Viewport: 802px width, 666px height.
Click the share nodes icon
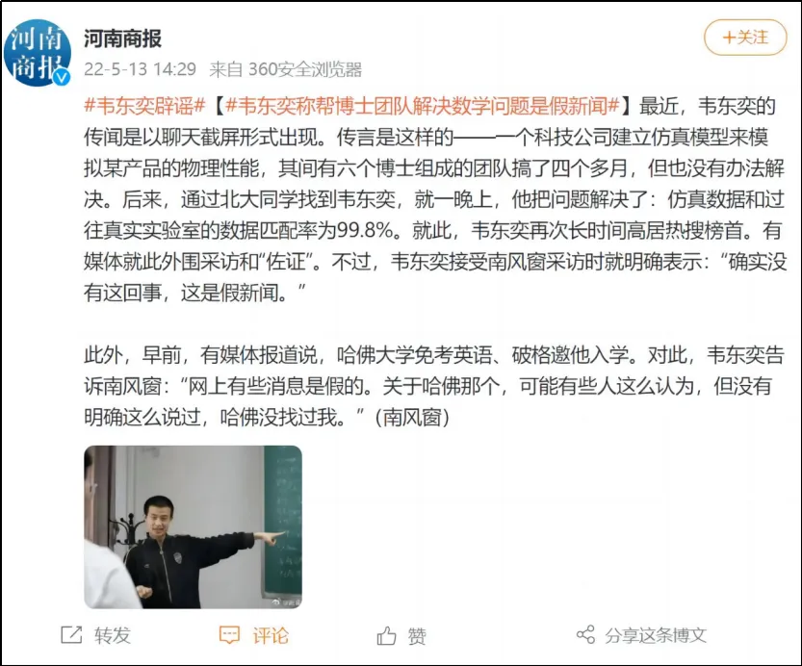point(585,635)
